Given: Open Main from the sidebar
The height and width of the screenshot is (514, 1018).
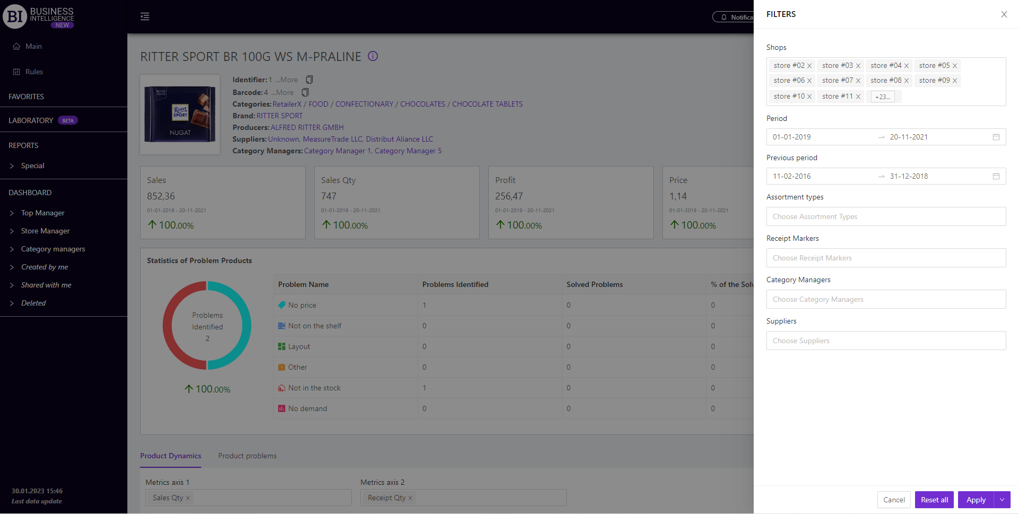Looking at the screenshot, I should pos(33,46).
